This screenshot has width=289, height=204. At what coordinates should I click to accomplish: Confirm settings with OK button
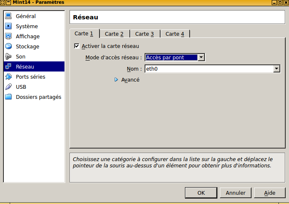click(x=201, y=193)
